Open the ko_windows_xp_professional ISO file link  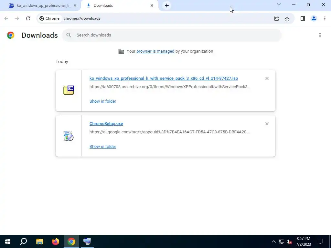(x=164, y=78)
